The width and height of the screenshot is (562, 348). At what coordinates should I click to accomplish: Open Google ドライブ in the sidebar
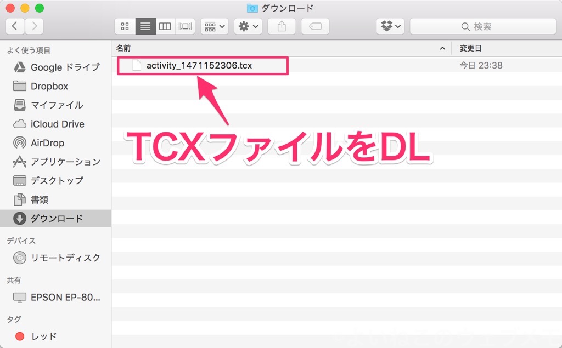pos(65,67)
